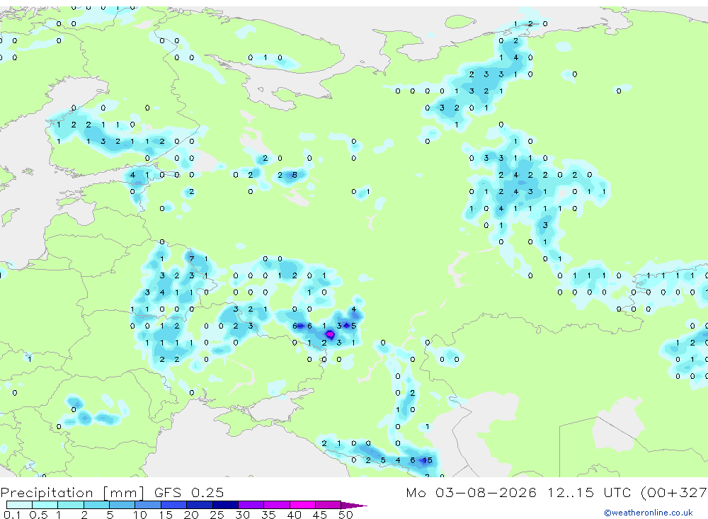Click the 1–2 mm legend color swatch
708x519 pixels.
(71, 505)
